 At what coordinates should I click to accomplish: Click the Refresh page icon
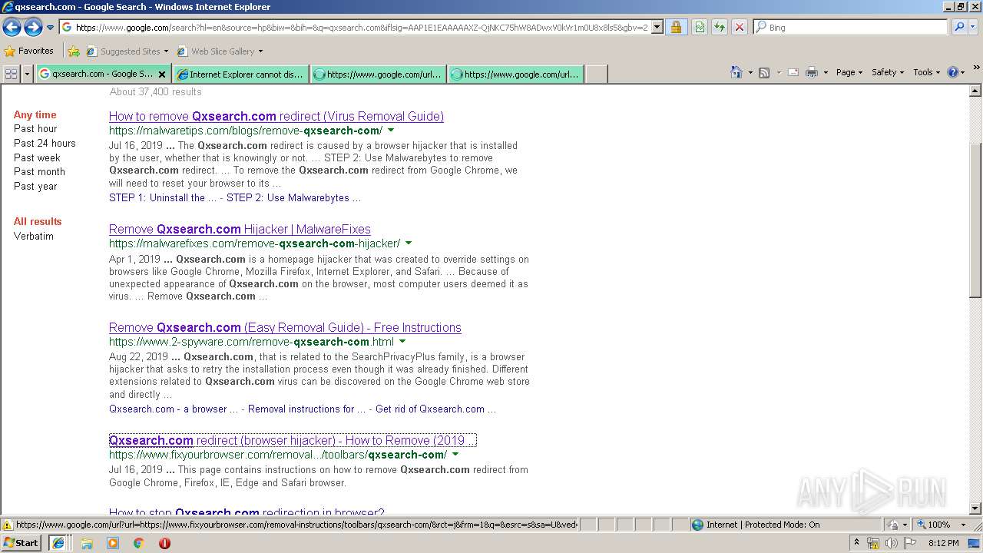tap(720, 27)
